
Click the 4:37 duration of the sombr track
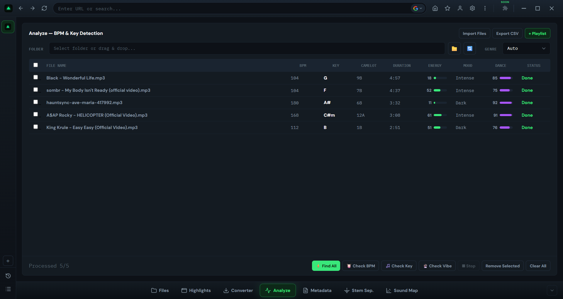[395, 91]
